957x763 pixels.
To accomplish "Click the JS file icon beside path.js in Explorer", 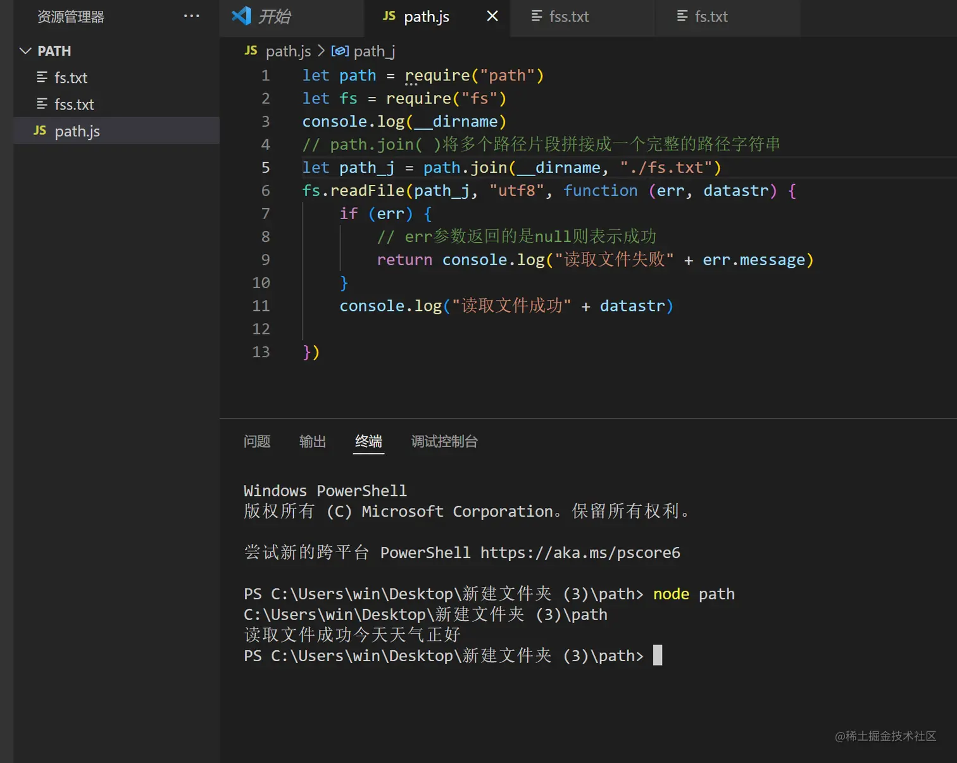I will pos(39,130).
